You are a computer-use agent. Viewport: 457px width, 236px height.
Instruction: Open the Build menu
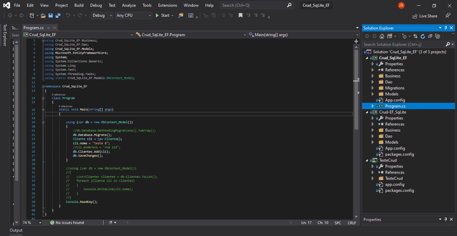pyautogui.click(x=79, y=5)
